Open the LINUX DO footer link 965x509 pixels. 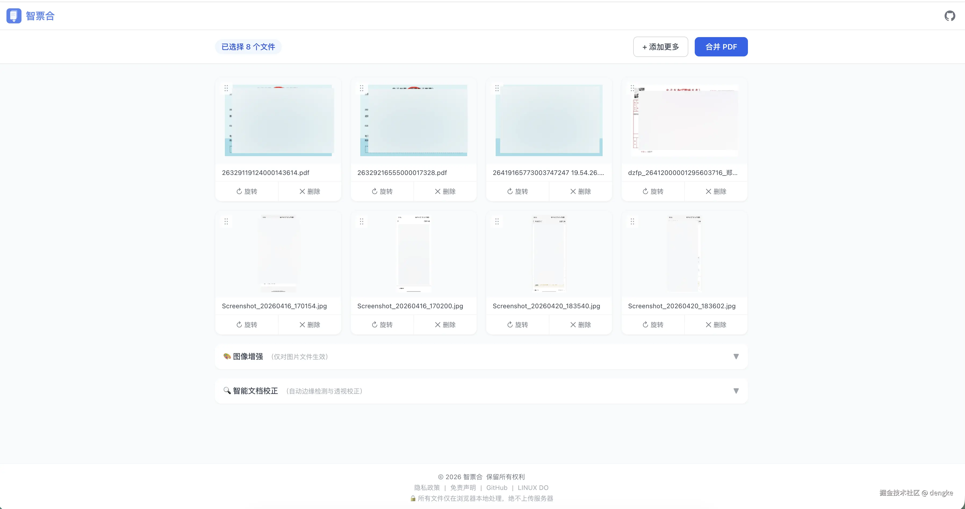[x=533, y=488]
